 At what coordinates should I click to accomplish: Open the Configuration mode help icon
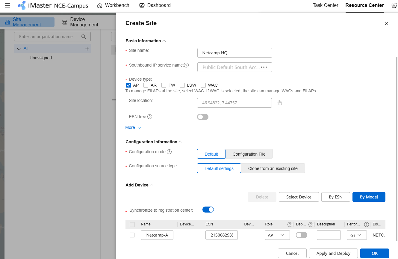pos(169,152)
